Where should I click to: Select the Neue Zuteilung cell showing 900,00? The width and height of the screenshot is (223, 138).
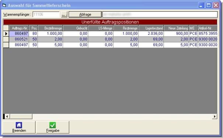pos(176,33)
